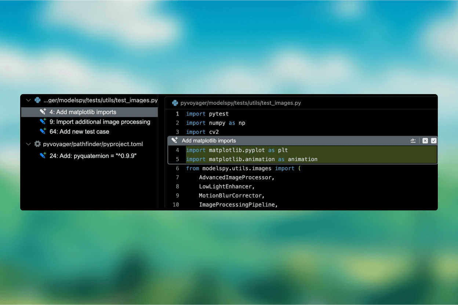The height and width of the screenshot is (305, 458).
Task: Click the pencil icon beside 'Add new test case'
Action: click(43, 131)
